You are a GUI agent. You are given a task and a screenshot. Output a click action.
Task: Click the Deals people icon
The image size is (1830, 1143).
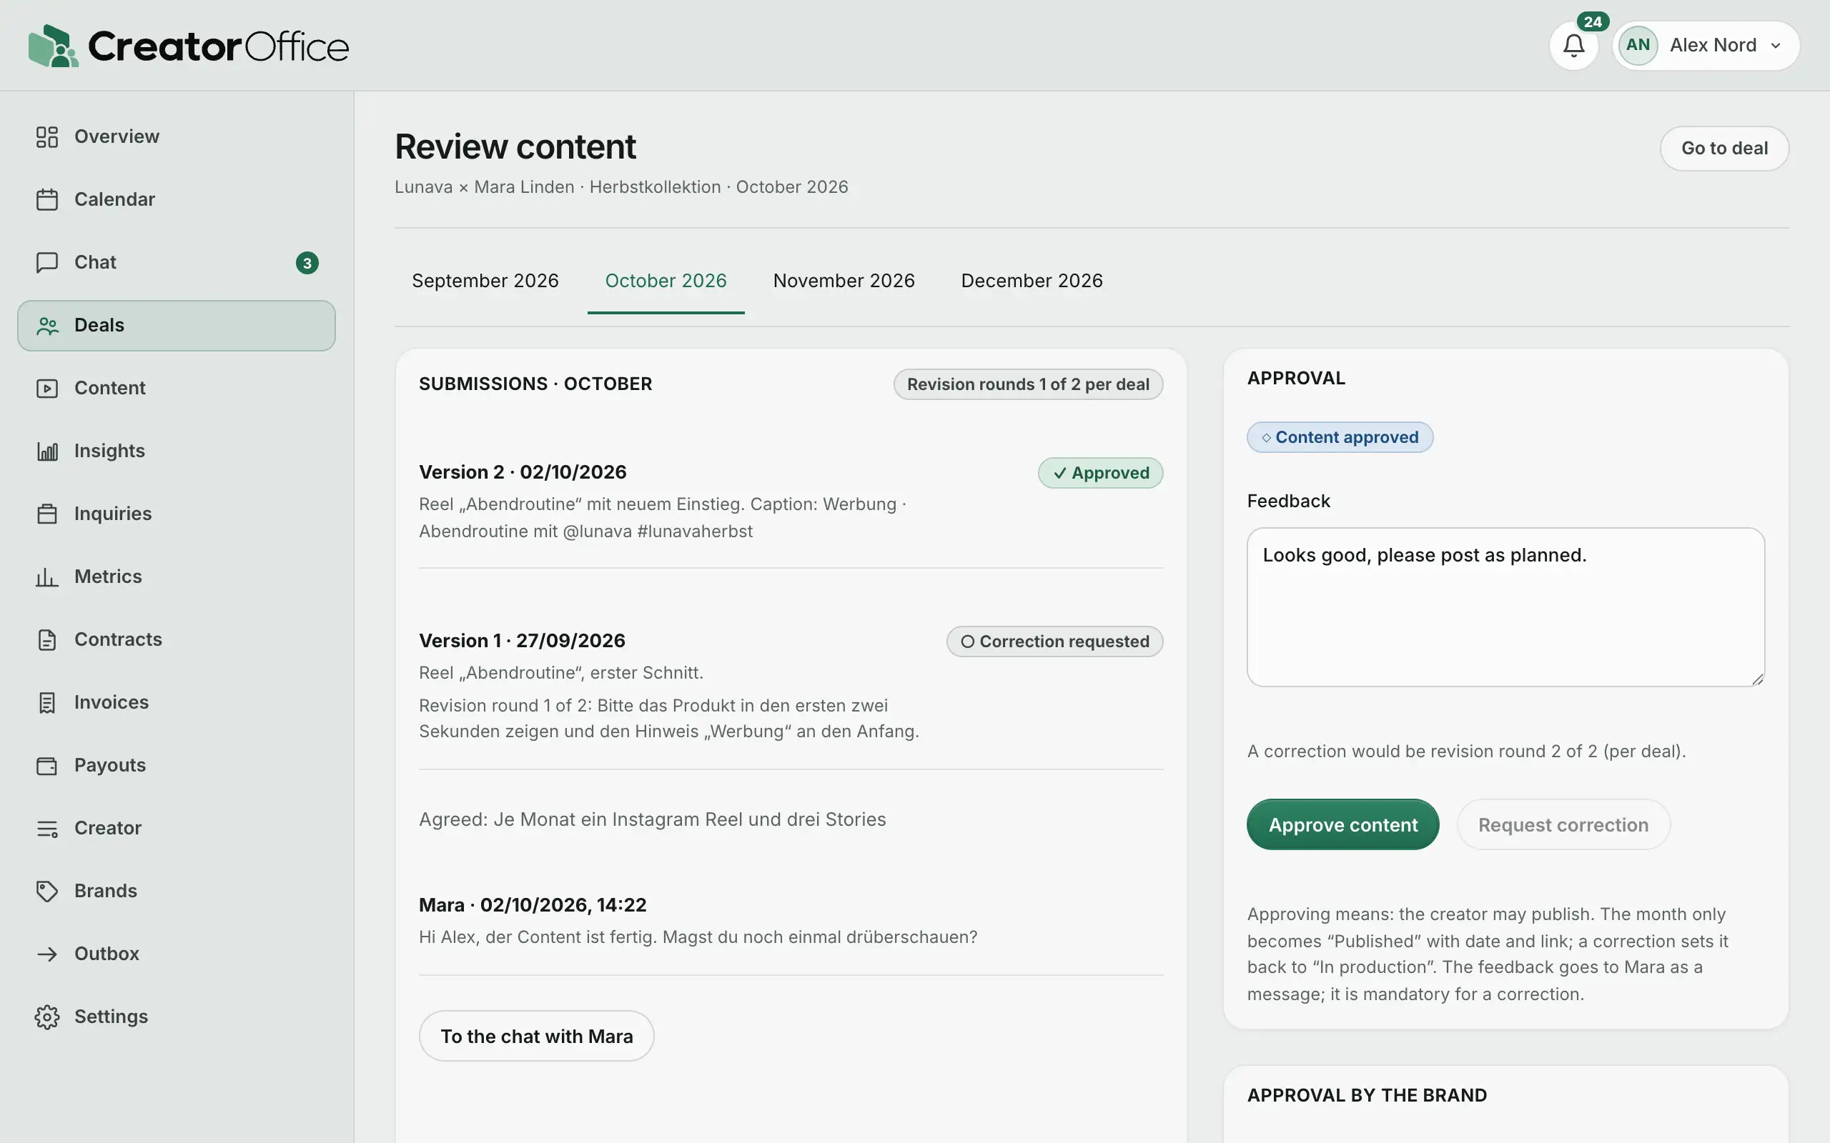47,326
